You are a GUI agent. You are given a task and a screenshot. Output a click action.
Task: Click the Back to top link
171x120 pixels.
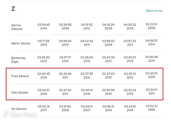coord(154,11)
